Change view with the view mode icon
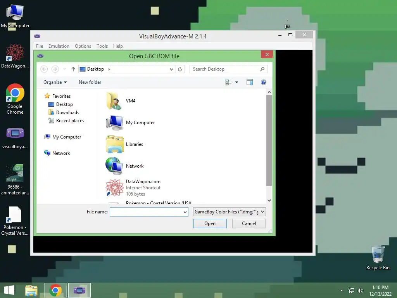Viewport: 397px width, 298px height. tap(228, 82)
